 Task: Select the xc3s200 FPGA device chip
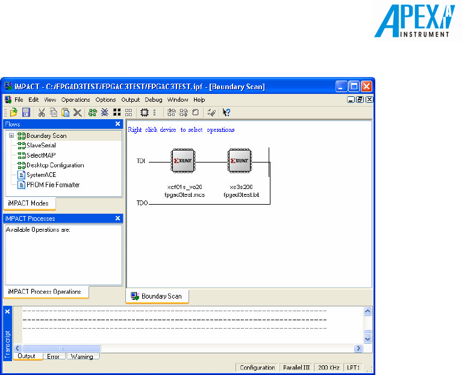point(240,161)
